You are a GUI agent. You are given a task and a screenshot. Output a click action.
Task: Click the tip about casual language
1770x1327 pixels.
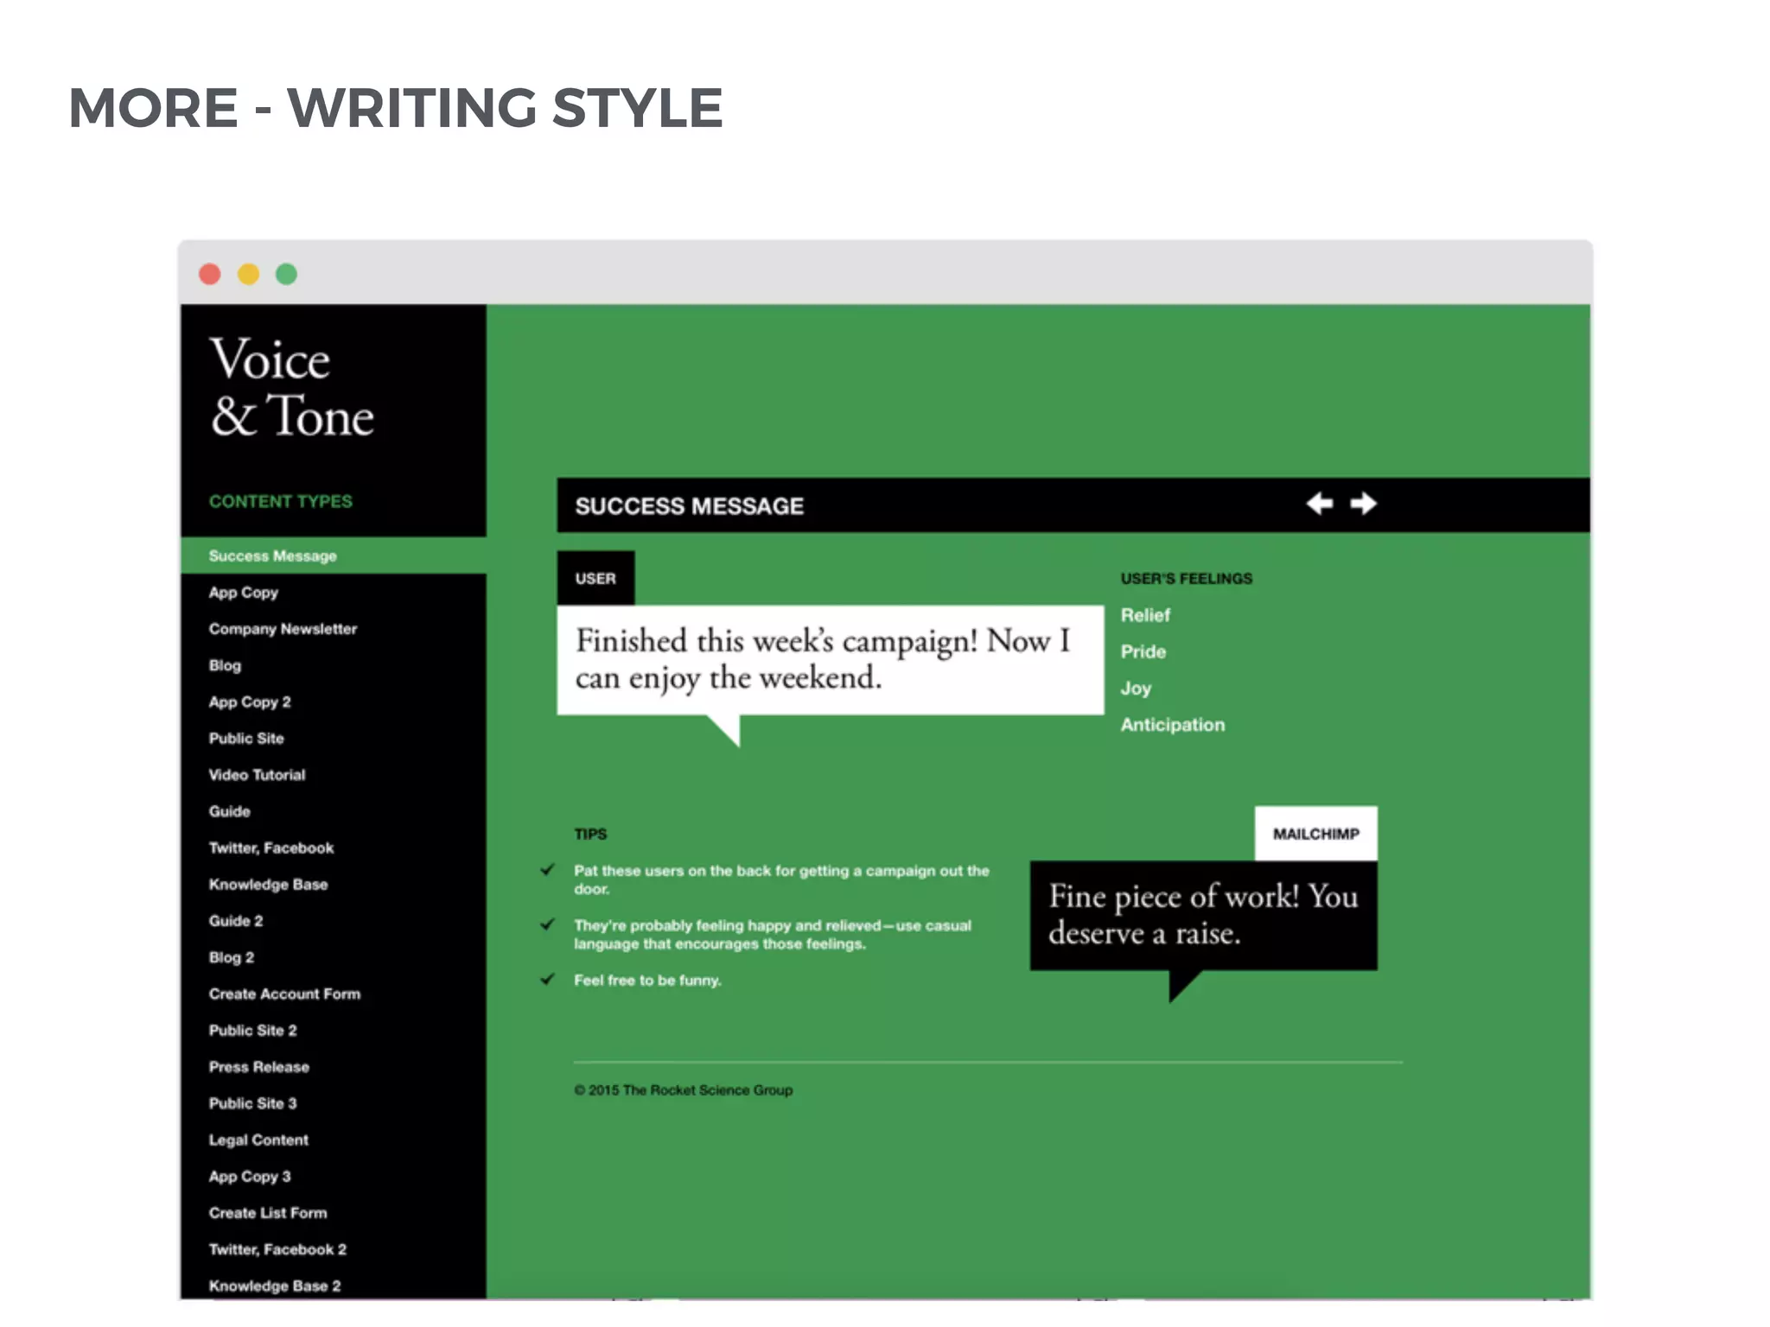[x=773, y=935]
